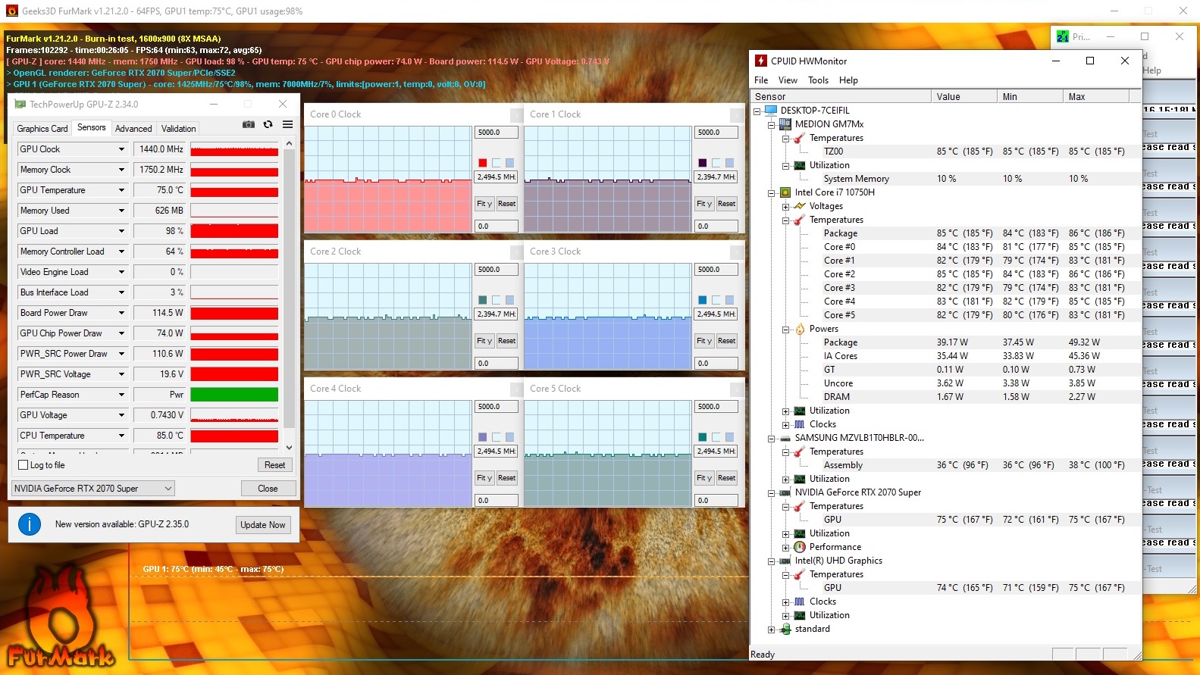The width and height of the screenshot is (1200, 675).
Task: Click the blue info icon in GPU-Z update notice
Action: click(30, 524)
